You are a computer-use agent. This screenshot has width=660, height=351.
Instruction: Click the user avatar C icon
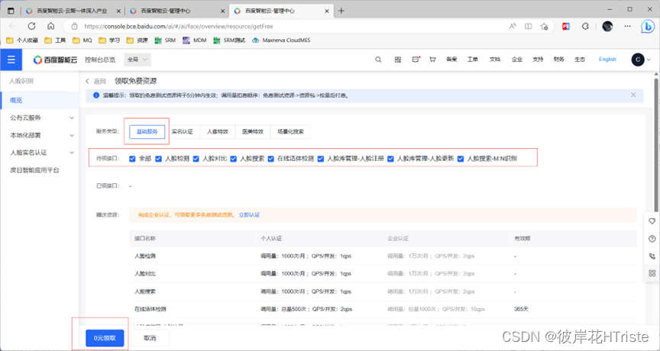point(638,60)
